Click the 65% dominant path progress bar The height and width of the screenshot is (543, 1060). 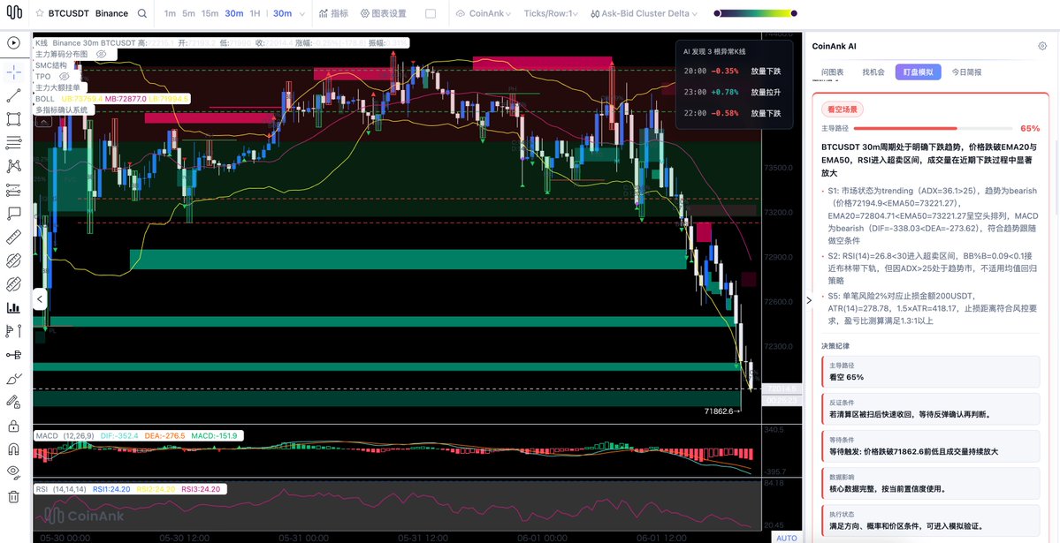(932, 128)
